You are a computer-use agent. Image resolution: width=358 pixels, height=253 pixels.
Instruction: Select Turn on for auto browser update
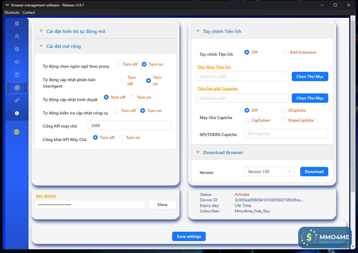coord(132,97)
